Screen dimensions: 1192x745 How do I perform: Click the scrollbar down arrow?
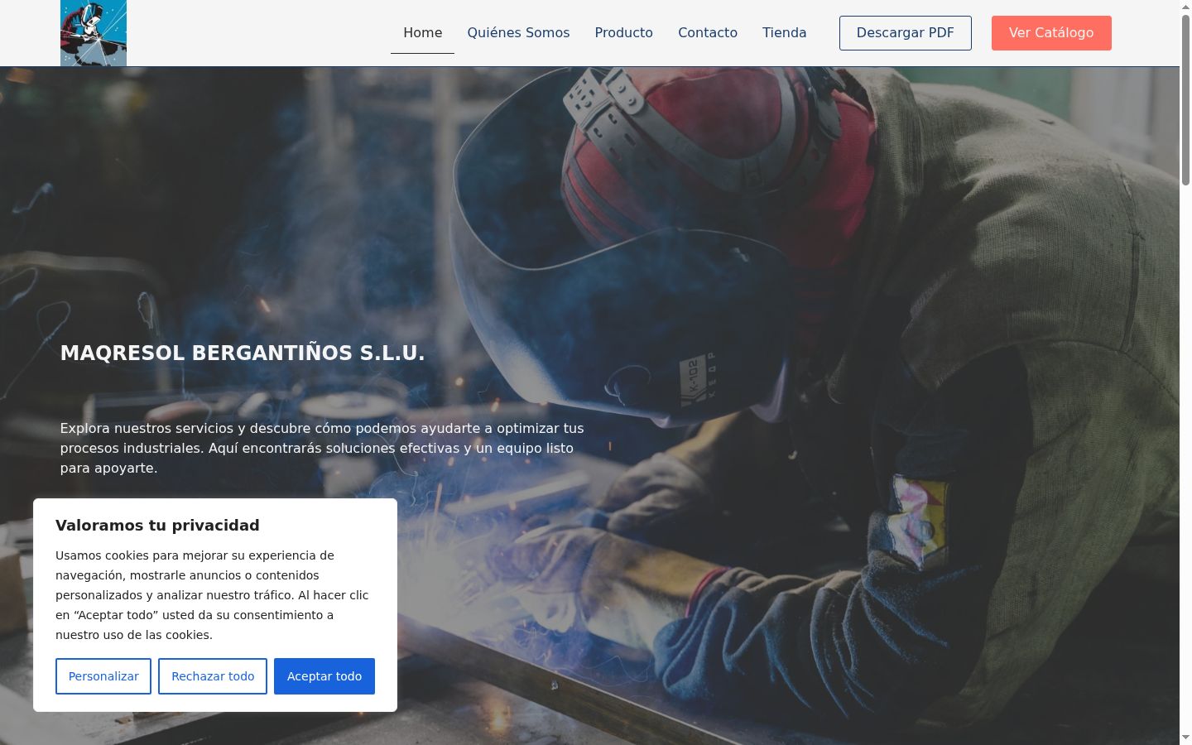(x=1185, y=738)
